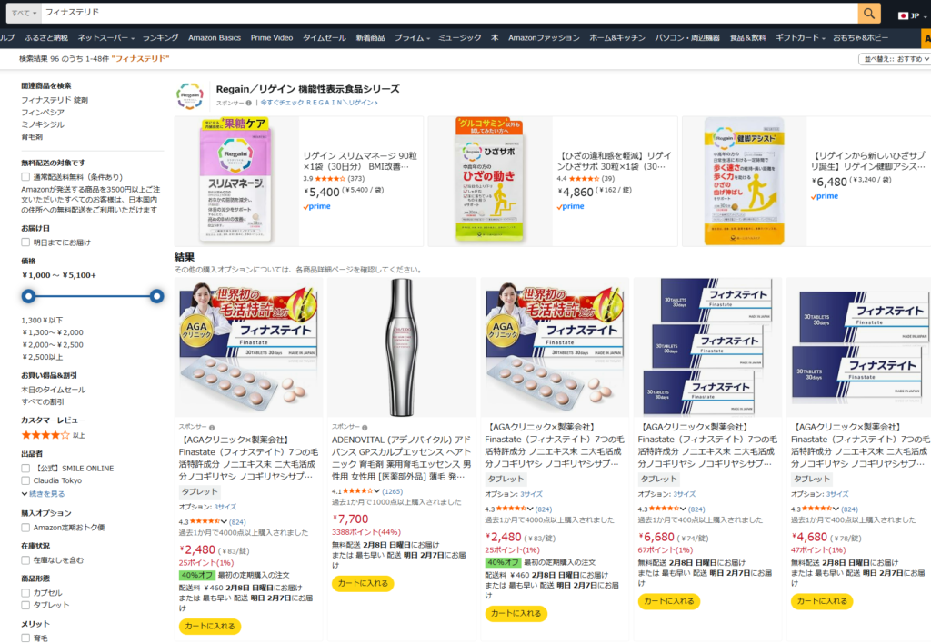The image size is (931, 643).
Task: Open the ADENOVITAL scalp essence product image
Action: click(x=401, y=347)
